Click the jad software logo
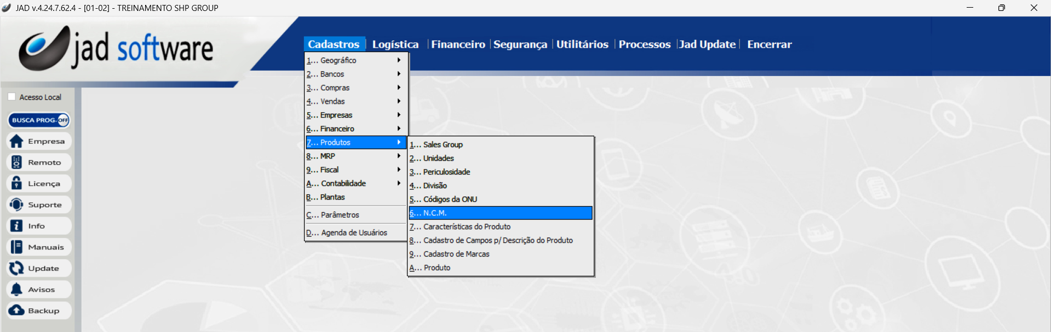Screen dimensions: 1051x332 [x=116, y=49]
